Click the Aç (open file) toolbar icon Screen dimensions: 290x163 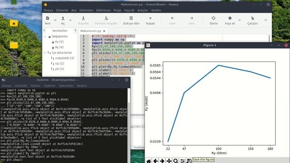point(63,18)
